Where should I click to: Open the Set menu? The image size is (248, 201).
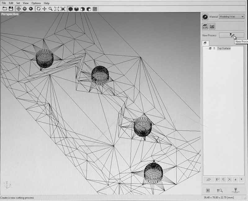[x=18, y=3]
